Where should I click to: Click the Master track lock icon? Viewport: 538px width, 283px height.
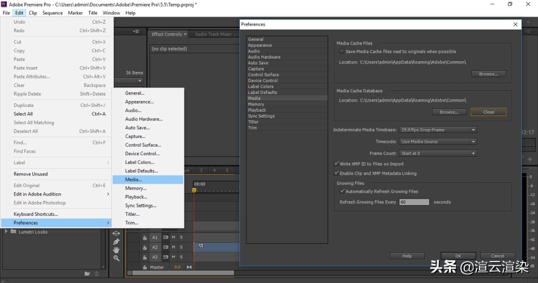point(145,267)
